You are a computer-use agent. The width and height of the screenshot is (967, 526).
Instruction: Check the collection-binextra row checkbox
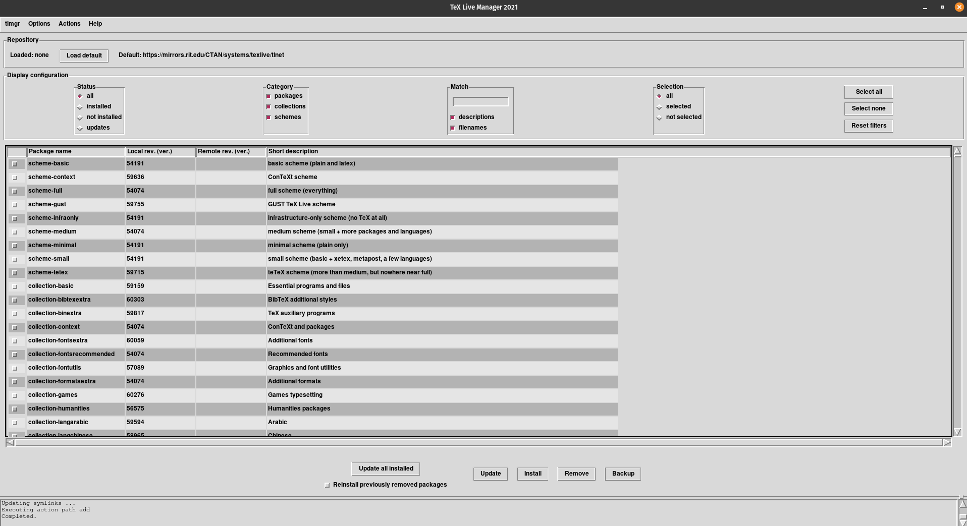pyautogui.click(x=15, y=314)
